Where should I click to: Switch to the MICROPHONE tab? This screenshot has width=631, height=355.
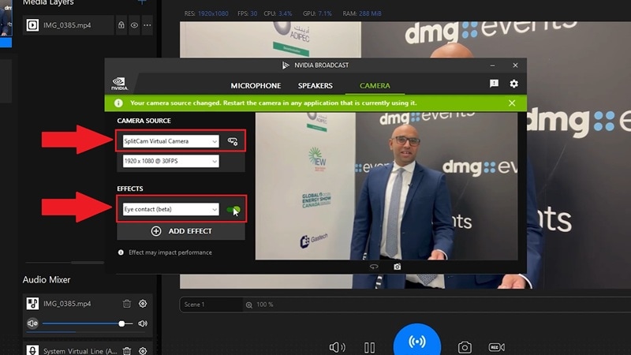tap(256, 86)
